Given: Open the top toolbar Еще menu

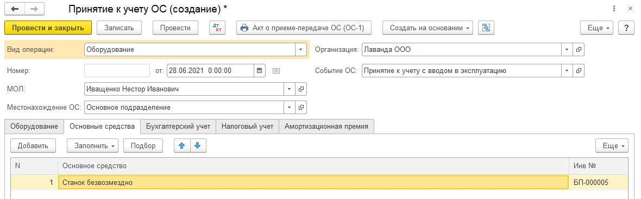Looking at the screenshot, I should pos(597,28).
